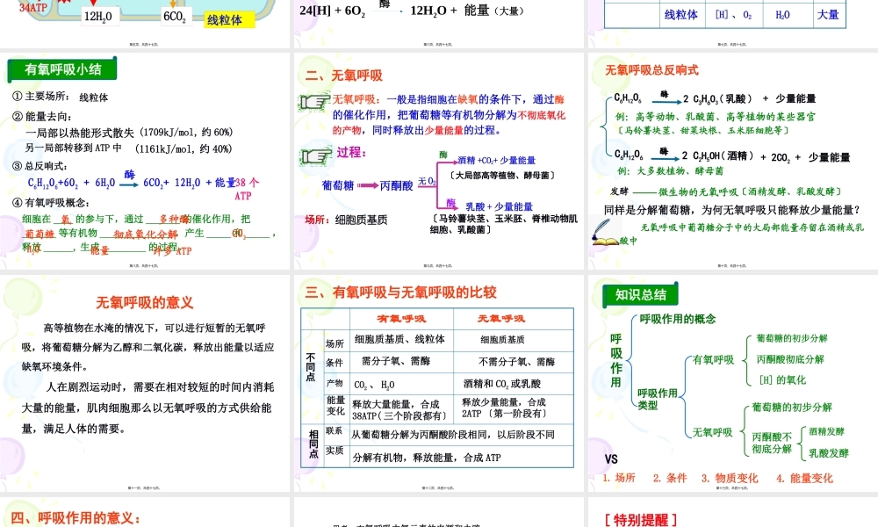
Task: Click the 酒精 +CO2+ 少量能量 branch
Action: point(496,160)
